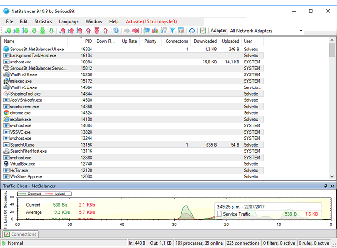This screenshot has height=248, width=337.
Task: Toggle the traffic chart icon with green checkmark
Action: click(x=203, y=31)
